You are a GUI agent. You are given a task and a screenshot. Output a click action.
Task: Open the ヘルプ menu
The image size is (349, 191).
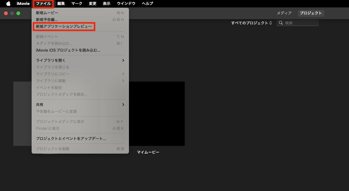tap(148, 3)
